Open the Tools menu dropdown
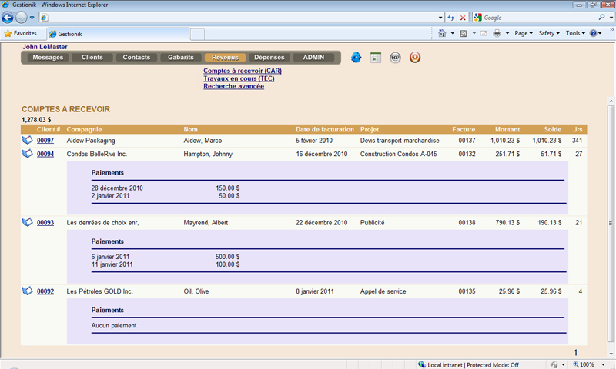Image resolution: width=616 pixels, height=369 pixels. pyautogui.click(x=575, y=33)
